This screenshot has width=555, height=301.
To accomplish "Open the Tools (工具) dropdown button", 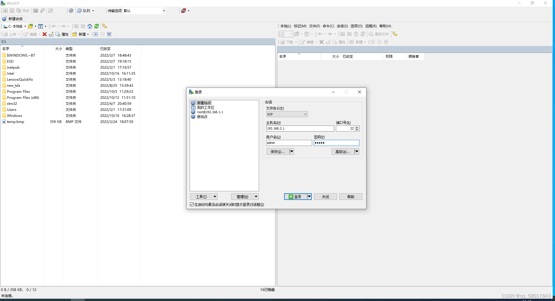I will tap(204, 196).
